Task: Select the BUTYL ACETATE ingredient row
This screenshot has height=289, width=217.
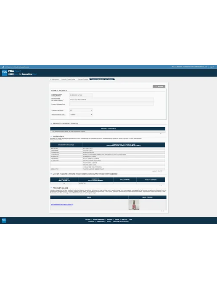Action: 108,148
